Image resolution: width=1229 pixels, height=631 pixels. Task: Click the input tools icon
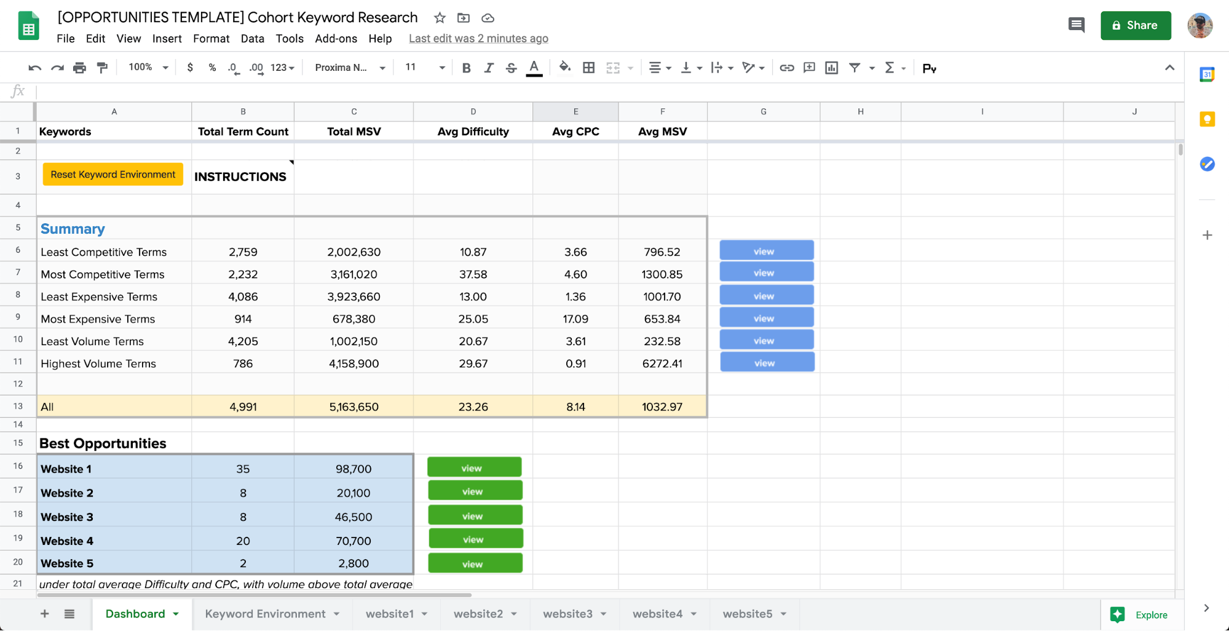tap(929, 68)
